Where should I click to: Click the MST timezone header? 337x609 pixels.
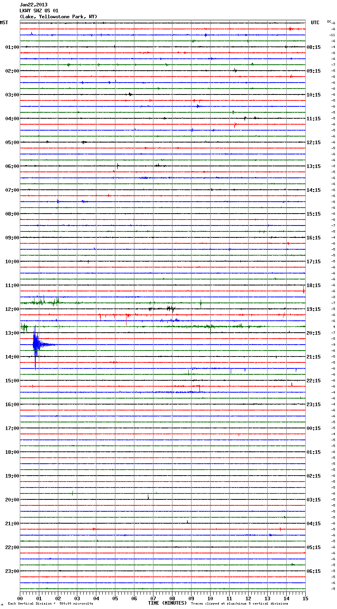[x=4, y=23]
